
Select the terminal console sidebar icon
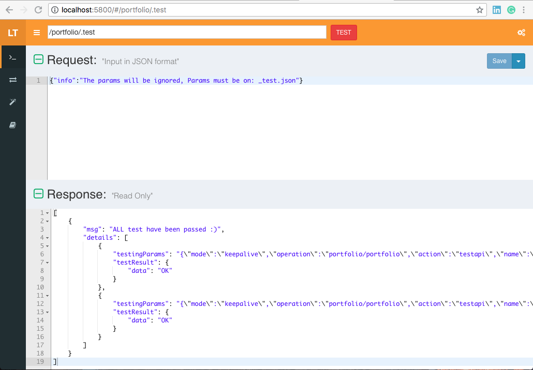point(13,57)
